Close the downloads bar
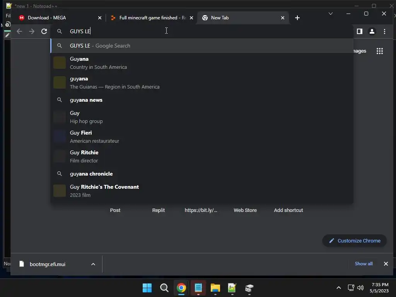 click(386, 264)
